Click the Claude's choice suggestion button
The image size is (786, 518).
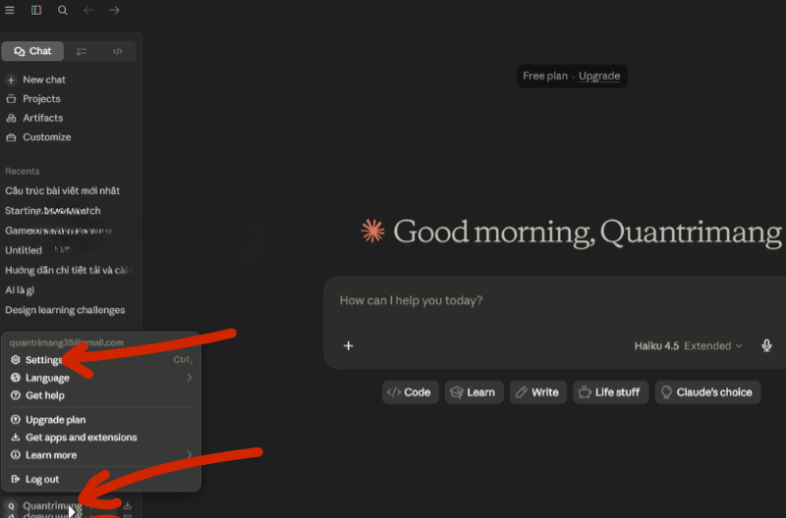click(x=707, y=391)
